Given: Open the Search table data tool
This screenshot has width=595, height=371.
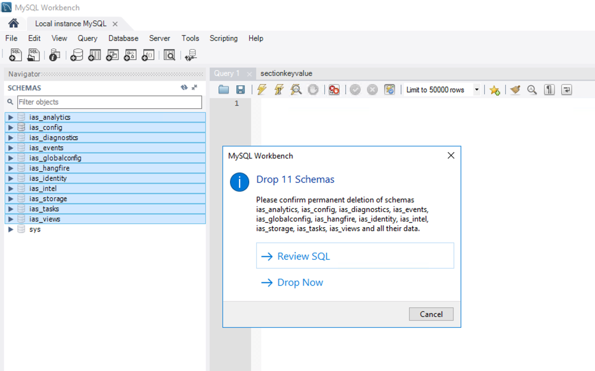Looking at the screenshot, I should pos(169,55).
